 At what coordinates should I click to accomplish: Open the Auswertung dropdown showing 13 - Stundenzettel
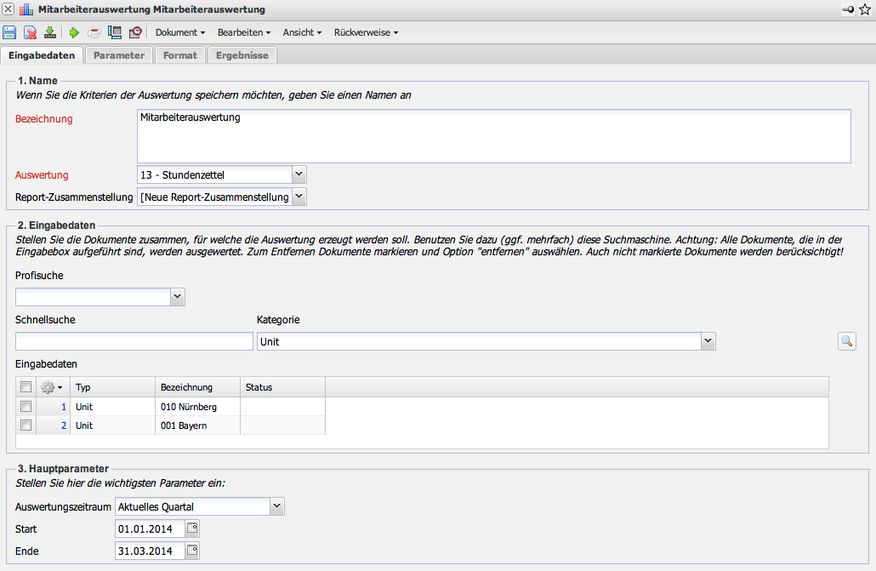point(299,174)
